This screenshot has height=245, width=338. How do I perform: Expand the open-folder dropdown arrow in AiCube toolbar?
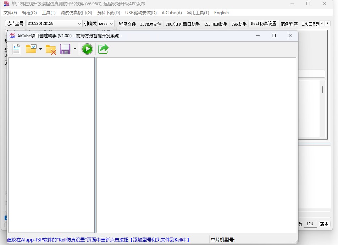pyautogui.click(x=40, y=49)
